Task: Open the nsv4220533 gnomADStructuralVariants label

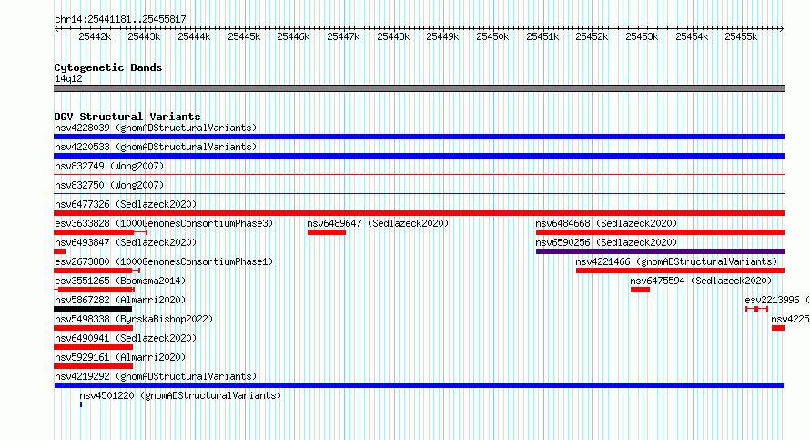Action: [156, 147]
